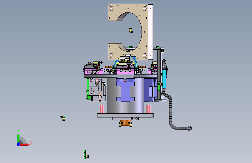Click the green Y axis arrow
This screenshot has width=252, height=163.
pyautogui.click(x=18, y=138)
